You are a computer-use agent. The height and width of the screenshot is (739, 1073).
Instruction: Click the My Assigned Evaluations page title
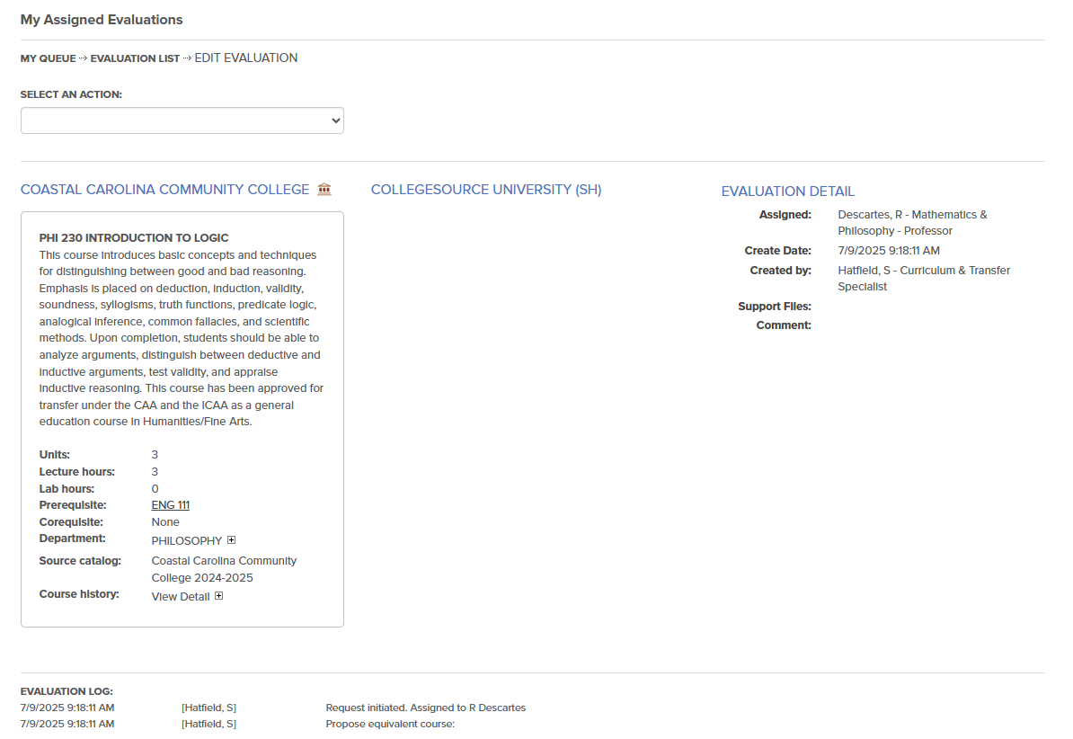point(102,20)
